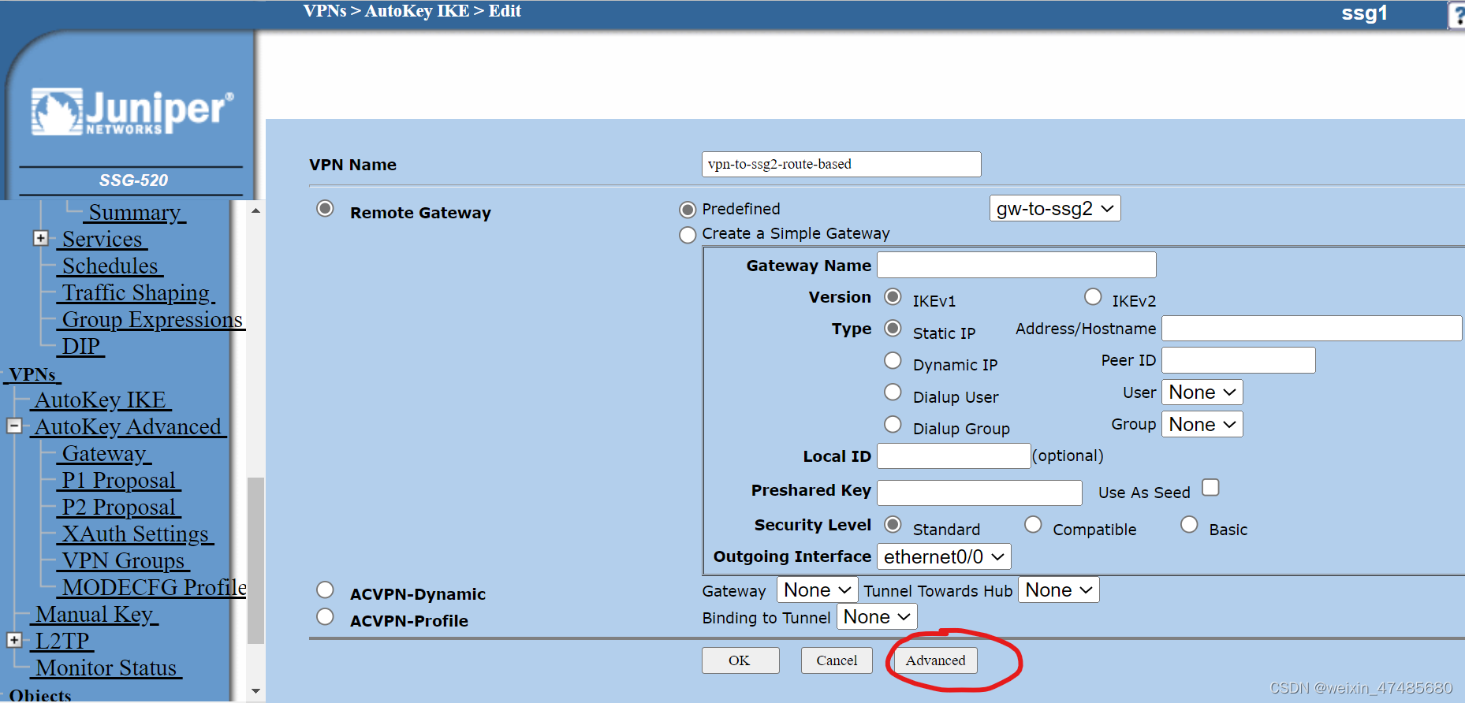Go to Schedules page
1465x703 pixels.
pyautogui.click(x=110, y=266)
